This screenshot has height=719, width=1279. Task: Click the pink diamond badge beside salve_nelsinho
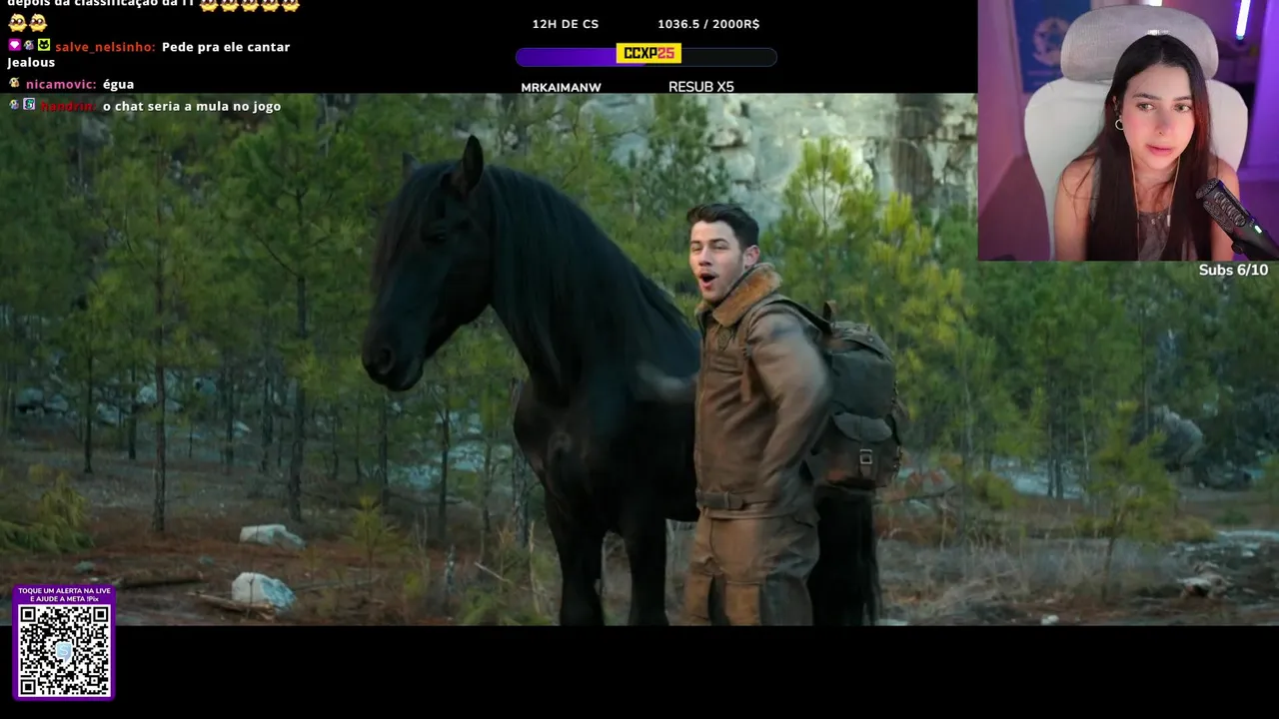(15, 45)
